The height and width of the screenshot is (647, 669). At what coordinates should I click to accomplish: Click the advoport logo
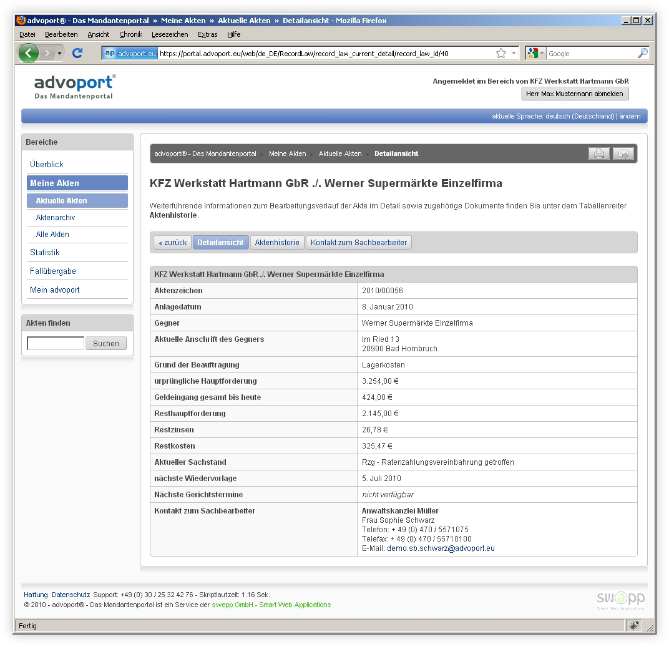(x=75, y=87)
